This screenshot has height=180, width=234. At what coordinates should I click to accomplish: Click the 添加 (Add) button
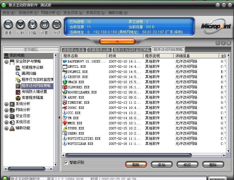[162, 165]
